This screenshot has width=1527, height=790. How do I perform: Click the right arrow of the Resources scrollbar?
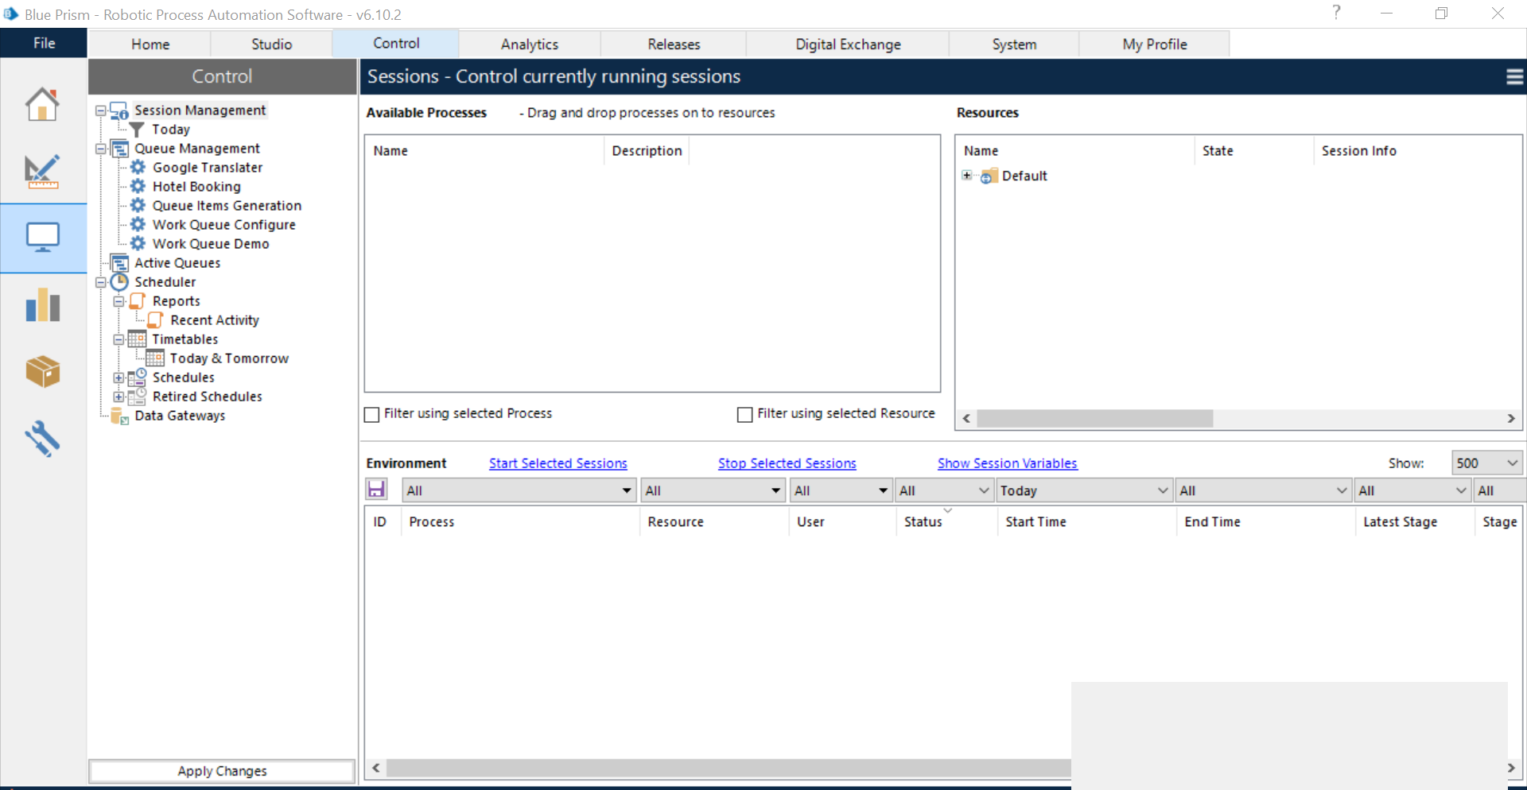pyautogui.click(x=1510, y=418)
